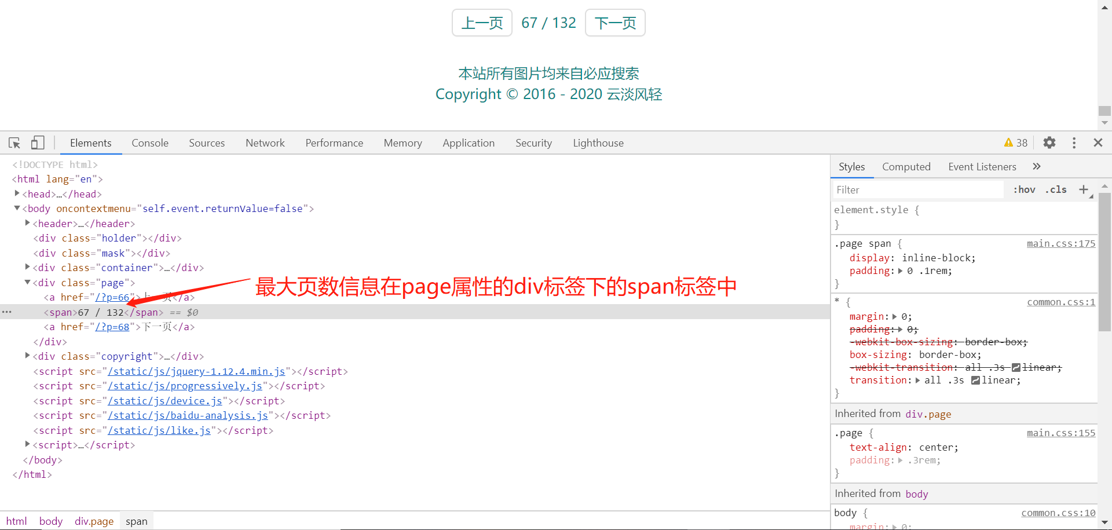This screenshot has width=1112, height=530.
Task: Toggle the :hov element state panel
Action: (x=1025, y=189)
